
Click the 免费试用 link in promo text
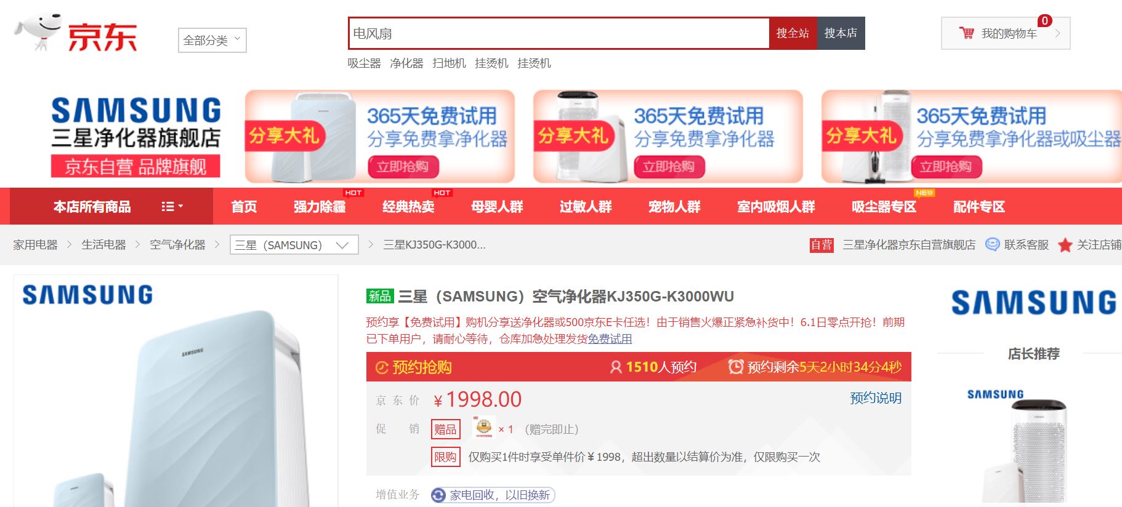(610, 339)
